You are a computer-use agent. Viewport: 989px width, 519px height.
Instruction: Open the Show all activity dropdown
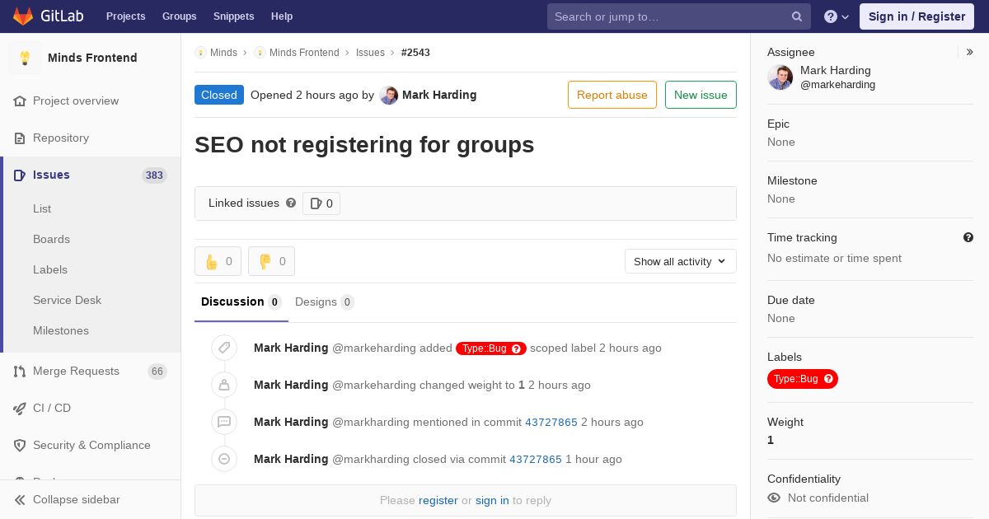pos(681,261)
